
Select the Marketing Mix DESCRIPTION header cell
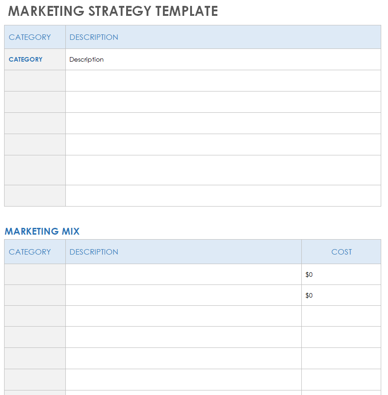coord(183,252)
